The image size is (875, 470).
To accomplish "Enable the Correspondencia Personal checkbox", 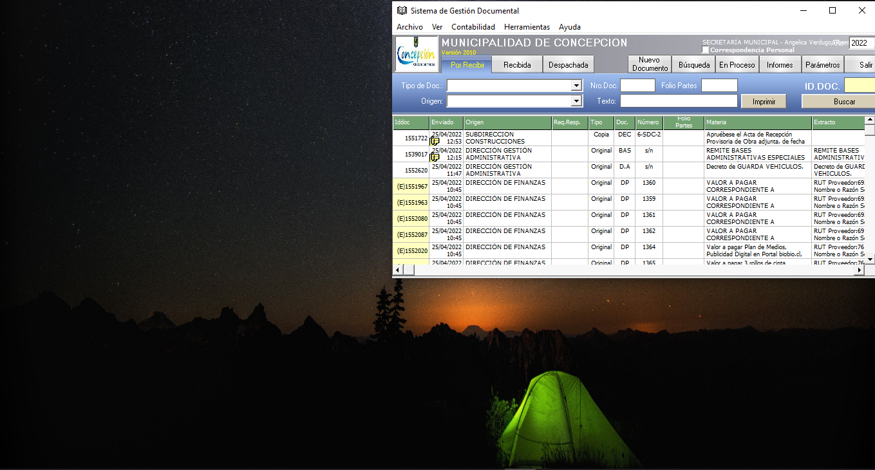I will point(706,50).
